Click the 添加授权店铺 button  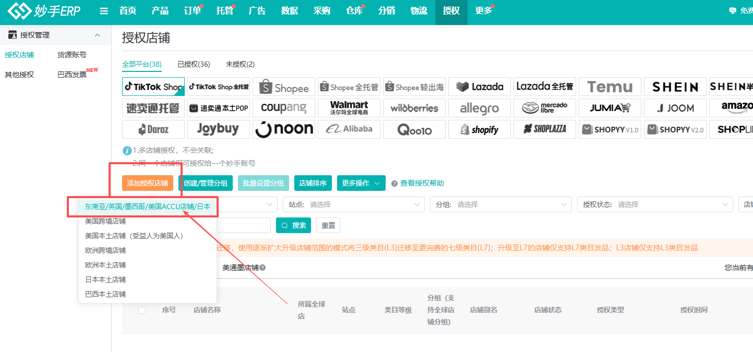click(148, 183)
